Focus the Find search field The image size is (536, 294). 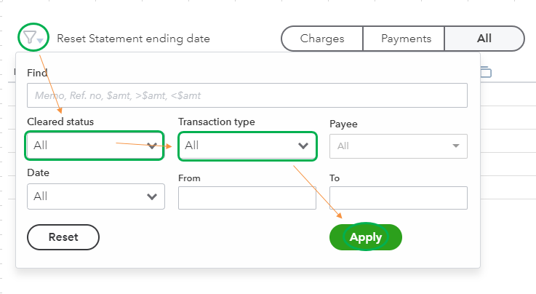(x=247, y=95)
